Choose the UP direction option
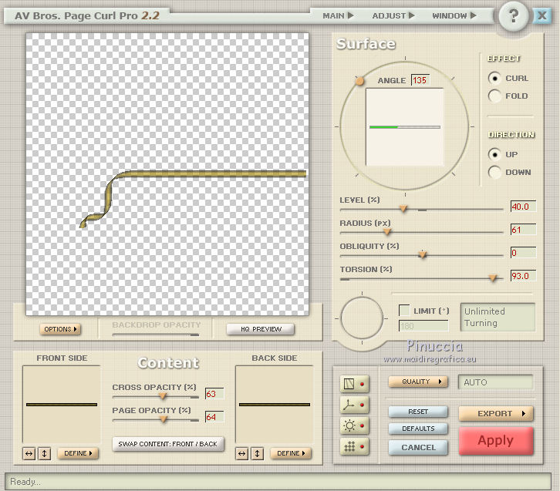Viewport: 560px width, 491px height. [494, 154]
